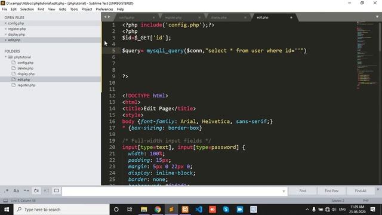Image resolution: width=382 pixels, height=215 pixels.
Task: Open Google Chrome from the taskbar
Action: (158, 210)
